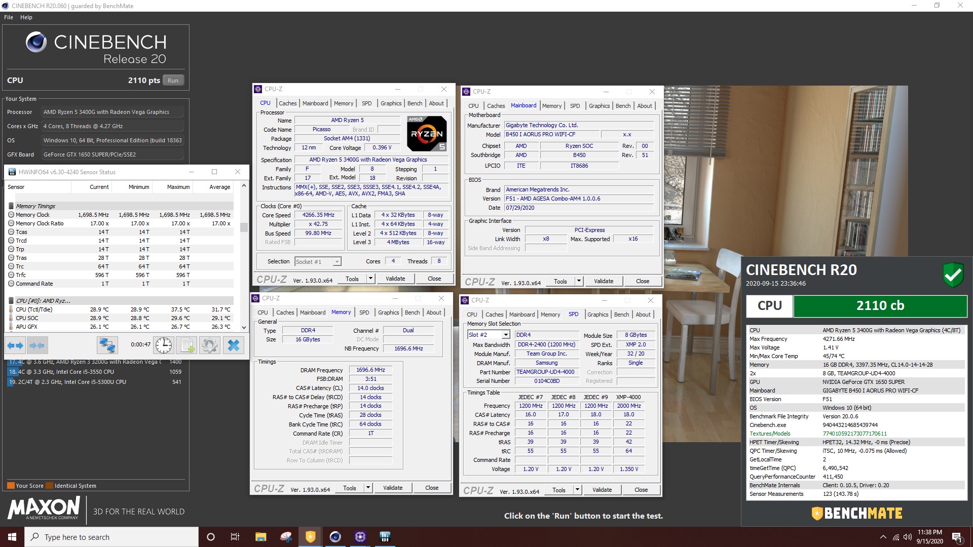The height and width of the screenshot is (547, 973).
Task: Click the HWiNFO expand-columns double arrow icon
Action: click(x=15, y=345)
